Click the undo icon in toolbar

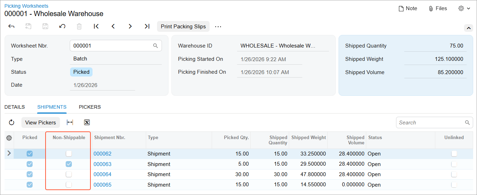[x=62, y=27]
